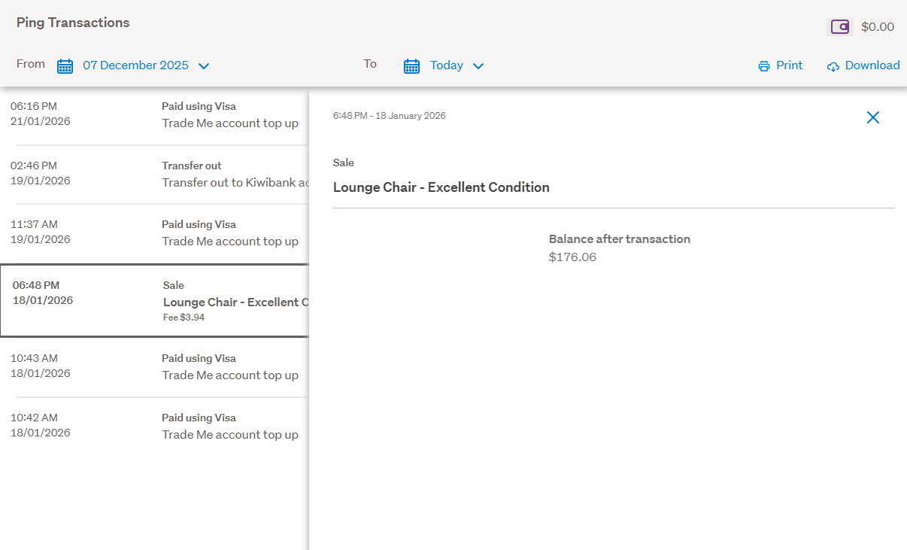Select the Lounge Chair sale transaction row
Screen dimensions: 907x550
click(154, 301)
